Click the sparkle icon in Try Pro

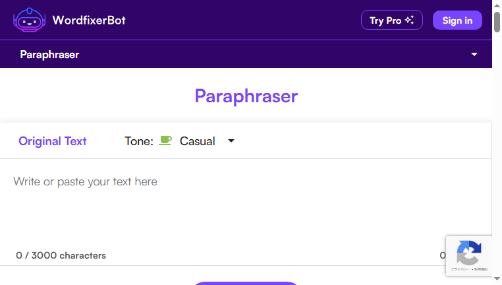[410, 20]
